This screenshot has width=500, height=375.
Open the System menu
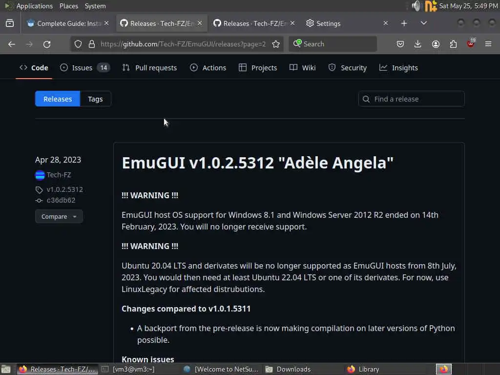coord(95,6)
